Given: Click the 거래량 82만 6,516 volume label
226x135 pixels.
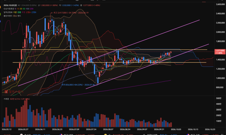Looking at the screenshot, I should click(x=17, y=99).
